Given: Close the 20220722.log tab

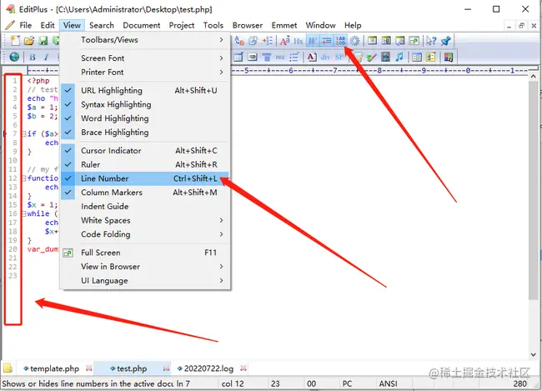Looking at the screenshot, I should 243,368.
